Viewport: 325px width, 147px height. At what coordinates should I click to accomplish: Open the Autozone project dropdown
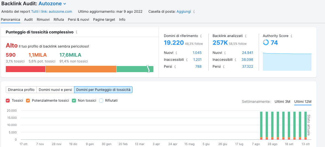pos(52,4)
